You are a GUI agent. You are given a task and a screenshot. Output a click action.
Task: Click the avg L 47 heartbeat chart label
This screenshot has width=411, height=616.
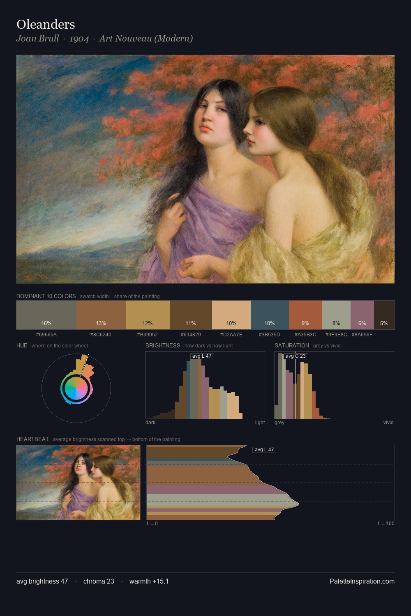coord(264,450)
